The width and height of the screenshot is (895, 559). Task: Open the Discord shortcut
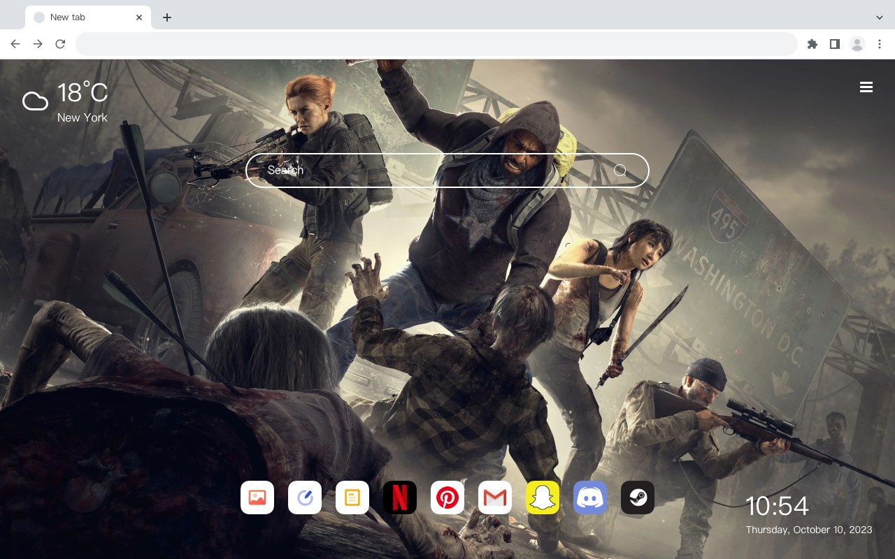click(590, 498)
